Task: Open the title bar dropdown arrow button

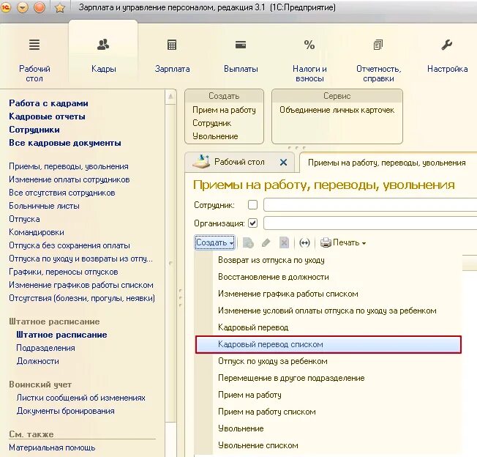Action: tap(23, 7)
